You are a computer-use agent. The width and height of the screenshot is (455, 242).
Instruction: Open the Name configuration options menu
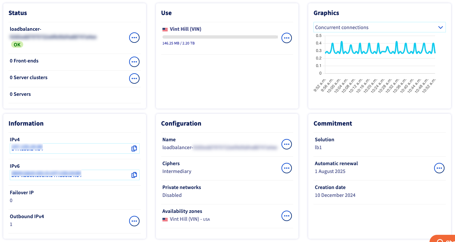(x=287, y=144)
